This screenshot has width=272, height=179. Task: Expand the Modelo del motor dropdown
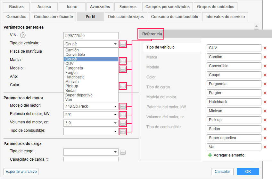click(x=115, y=106)
